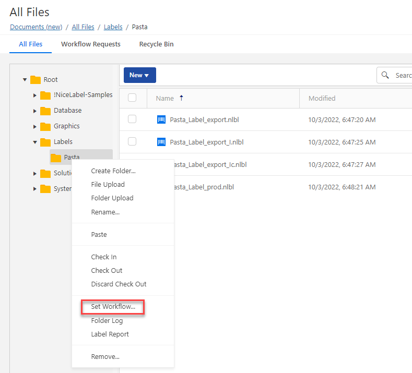Click the Graphics folder icon

(x=45, y=126)
